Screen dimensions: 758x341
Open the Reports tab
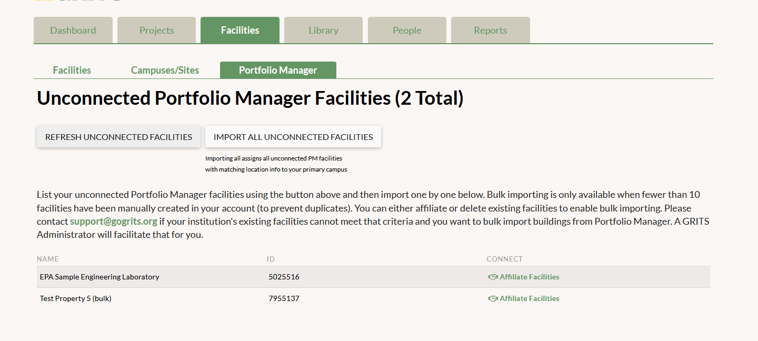[491, 30]
